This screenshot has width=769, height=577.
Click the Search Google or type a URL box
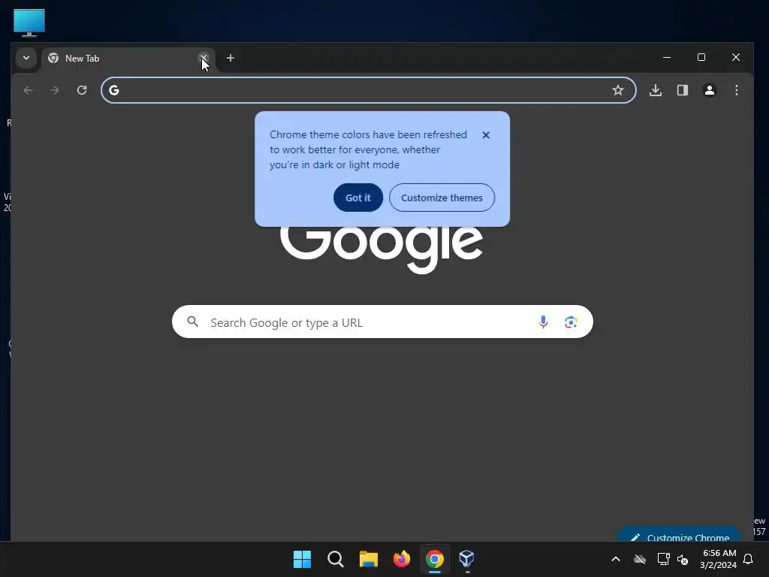coord(382,322)
